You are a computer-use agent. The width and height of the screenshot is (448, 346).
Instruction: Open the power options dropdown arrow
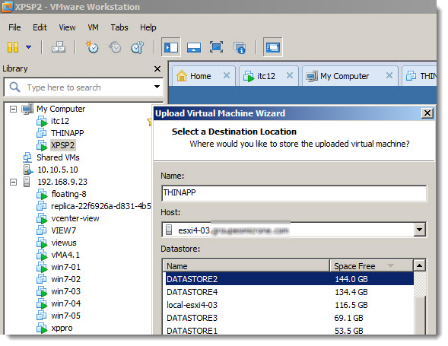(28, 47)
